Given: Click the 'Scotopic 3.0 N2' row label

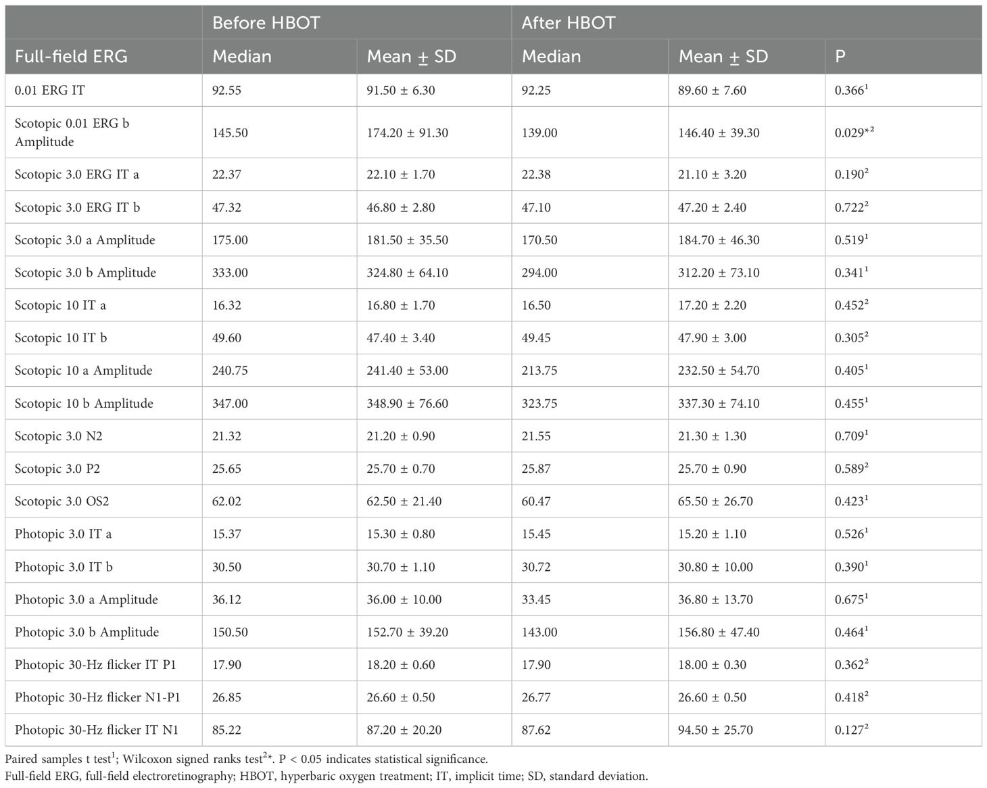Looking at the screenshot, I should pyautogui.click(x=59, y=436).
